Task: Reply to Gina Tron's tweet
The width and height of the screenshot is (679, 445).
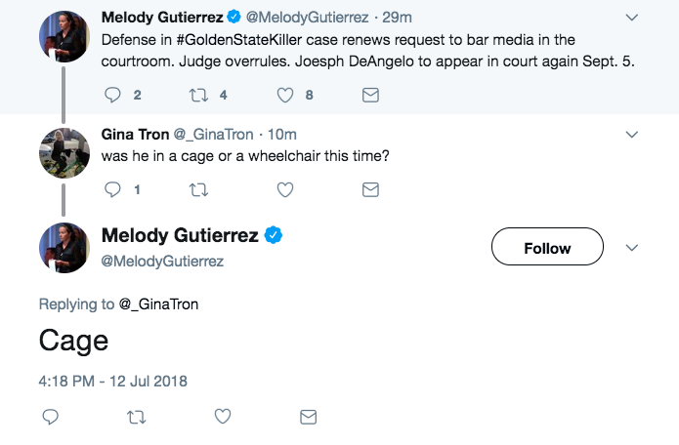Action: pos(112,189)
